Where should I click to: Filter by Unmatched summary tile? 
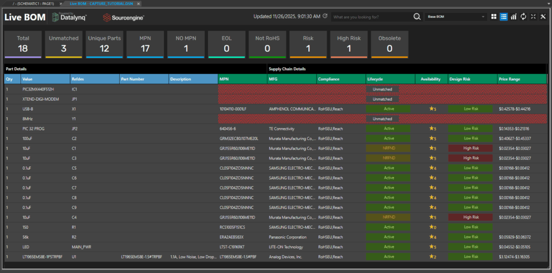[x=64, y=44]
